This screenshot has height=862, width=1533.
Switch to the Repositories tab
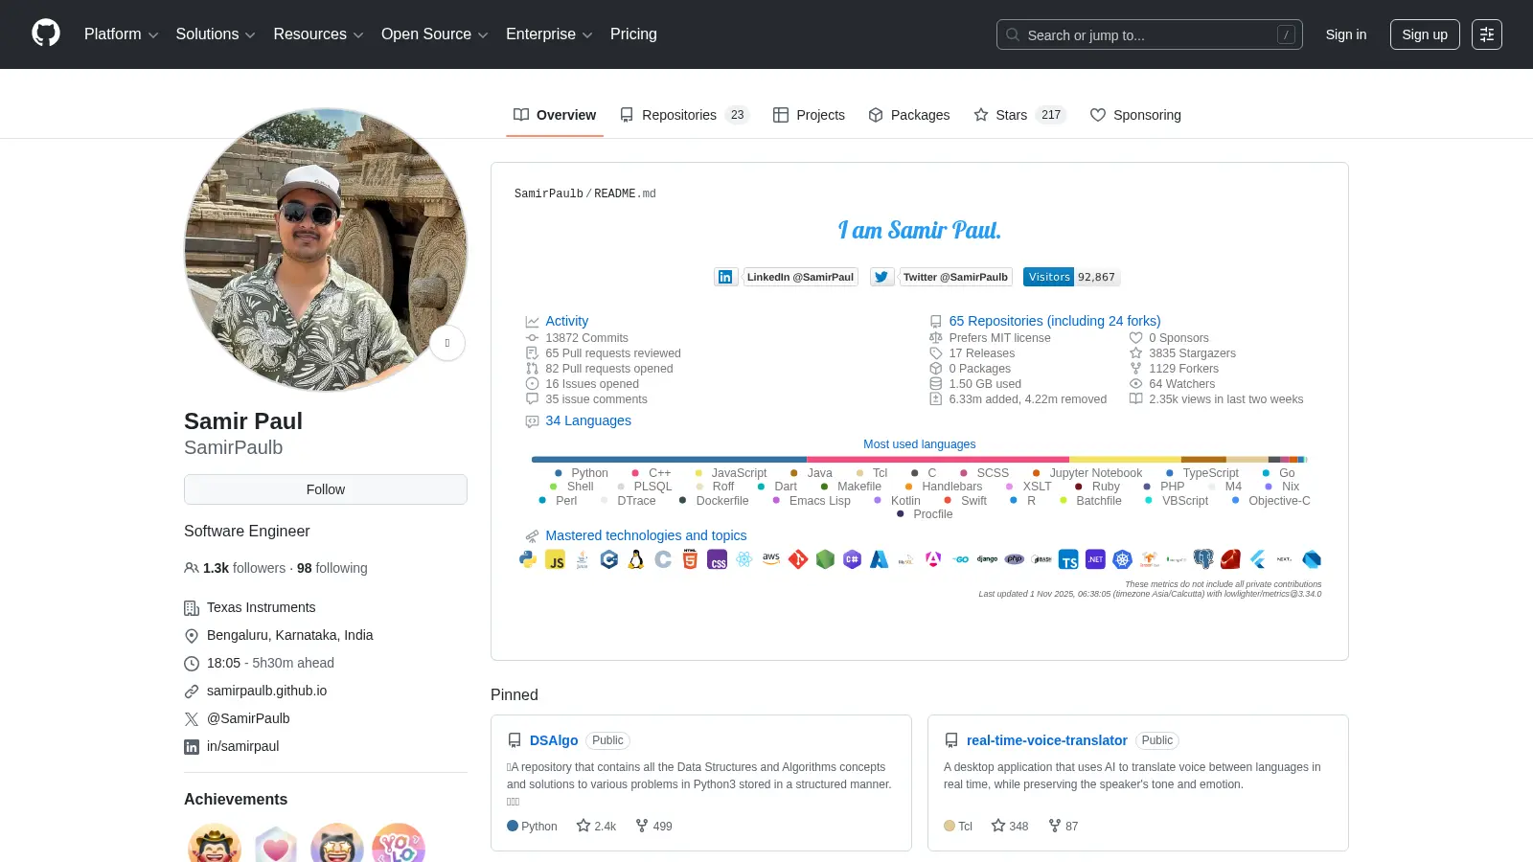[684, 115]
